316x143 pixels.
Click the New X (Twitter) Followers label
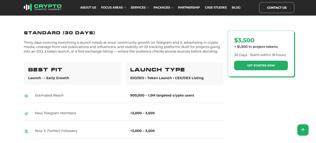pos(56,131)
